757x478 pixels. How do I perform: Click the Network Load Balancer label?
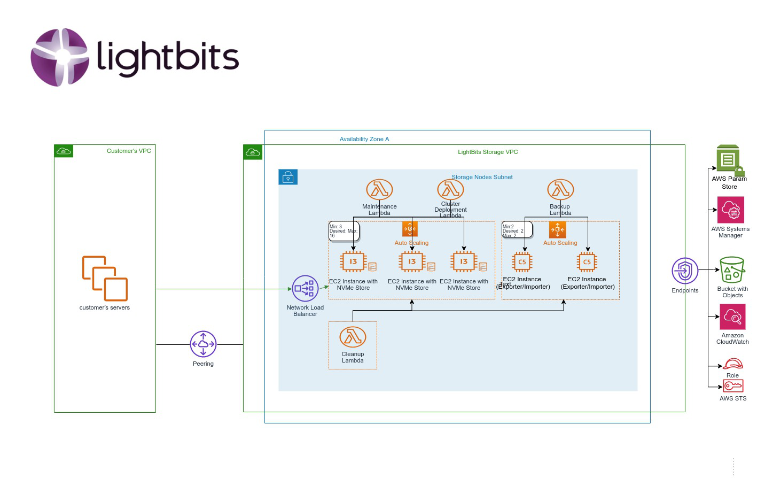click(x=305, y=311)
